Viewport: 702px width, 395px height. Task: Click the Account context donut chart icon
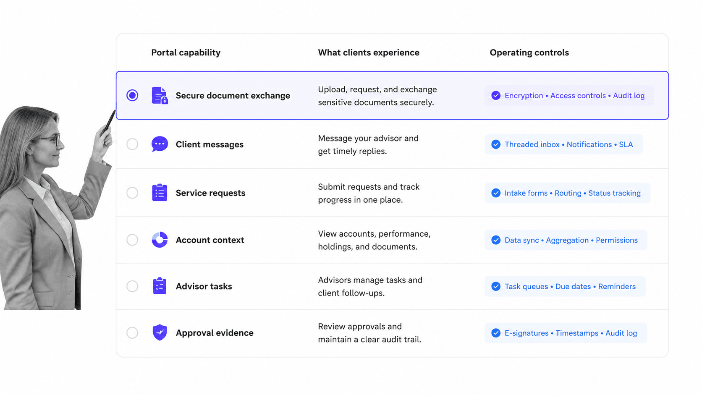pos(160,240)
